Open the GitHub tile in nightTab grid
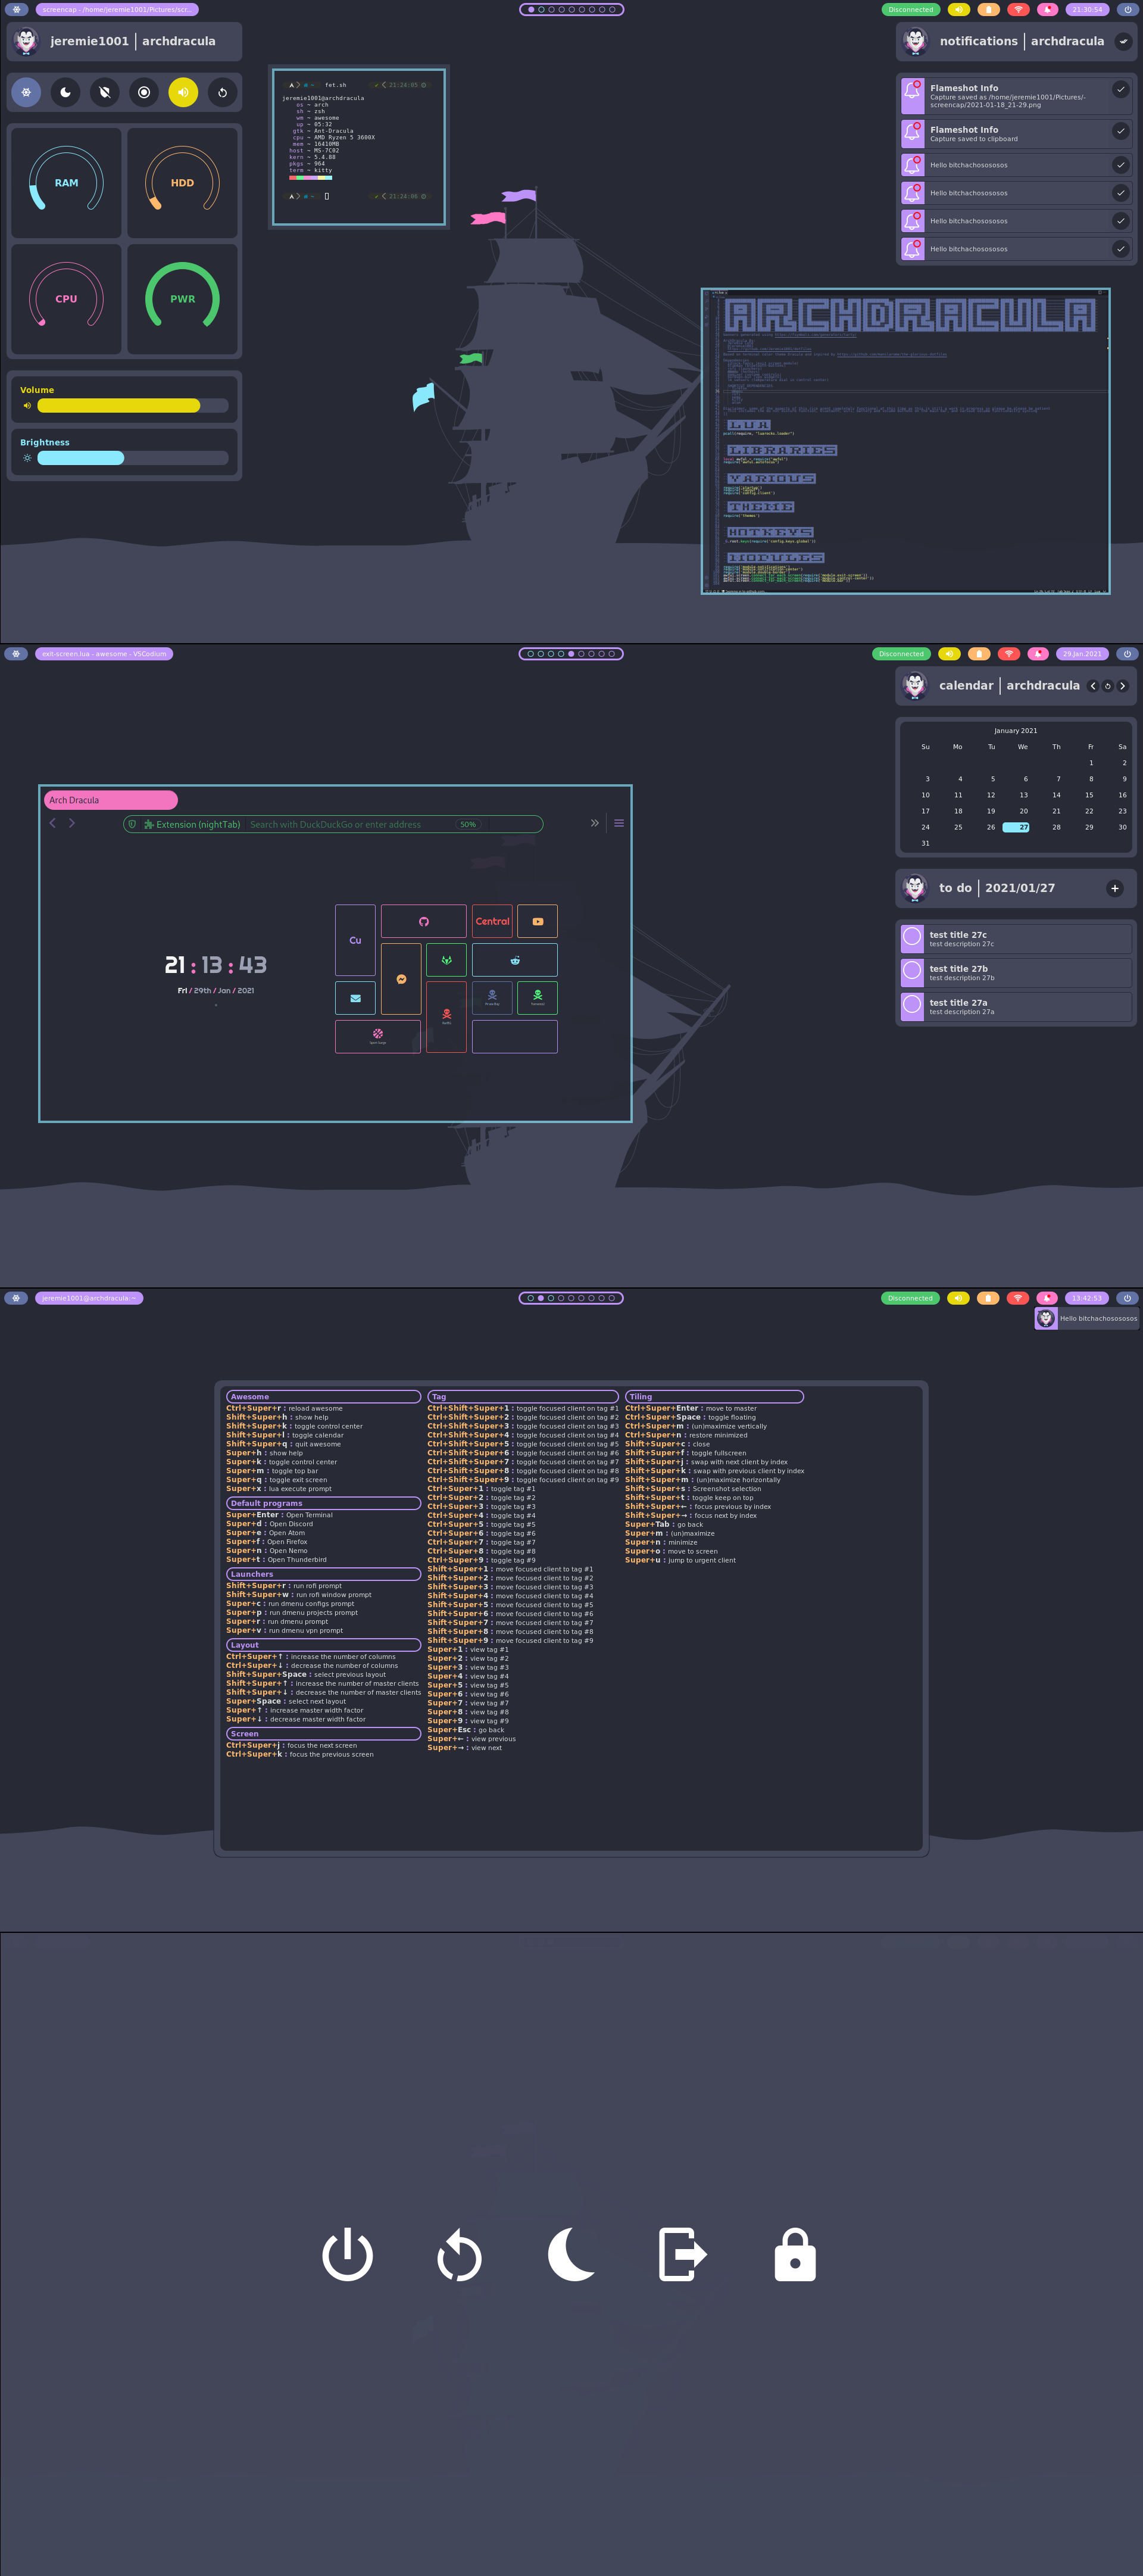The height and width of the screenshot is (2576, 1143). pyautogui.click(x=424, y=922)
